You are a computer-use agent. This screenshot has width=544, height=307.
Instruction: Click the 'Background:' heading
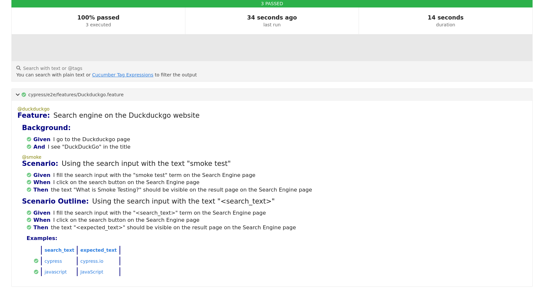(46, 128)
